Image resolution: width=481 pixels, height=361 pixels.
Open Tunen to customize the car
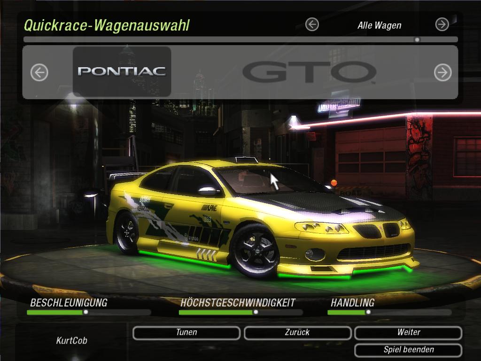click(186, 333)
